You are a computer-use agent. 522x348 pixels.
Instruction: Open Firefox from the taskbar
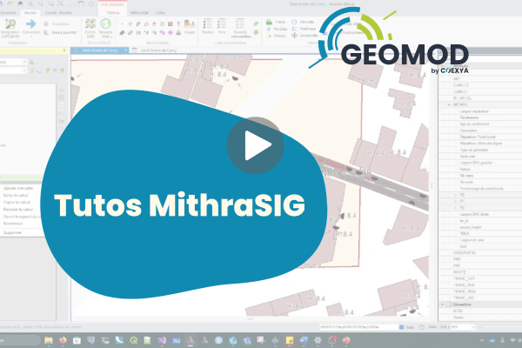pyautogui.click(x=63, y=340)
